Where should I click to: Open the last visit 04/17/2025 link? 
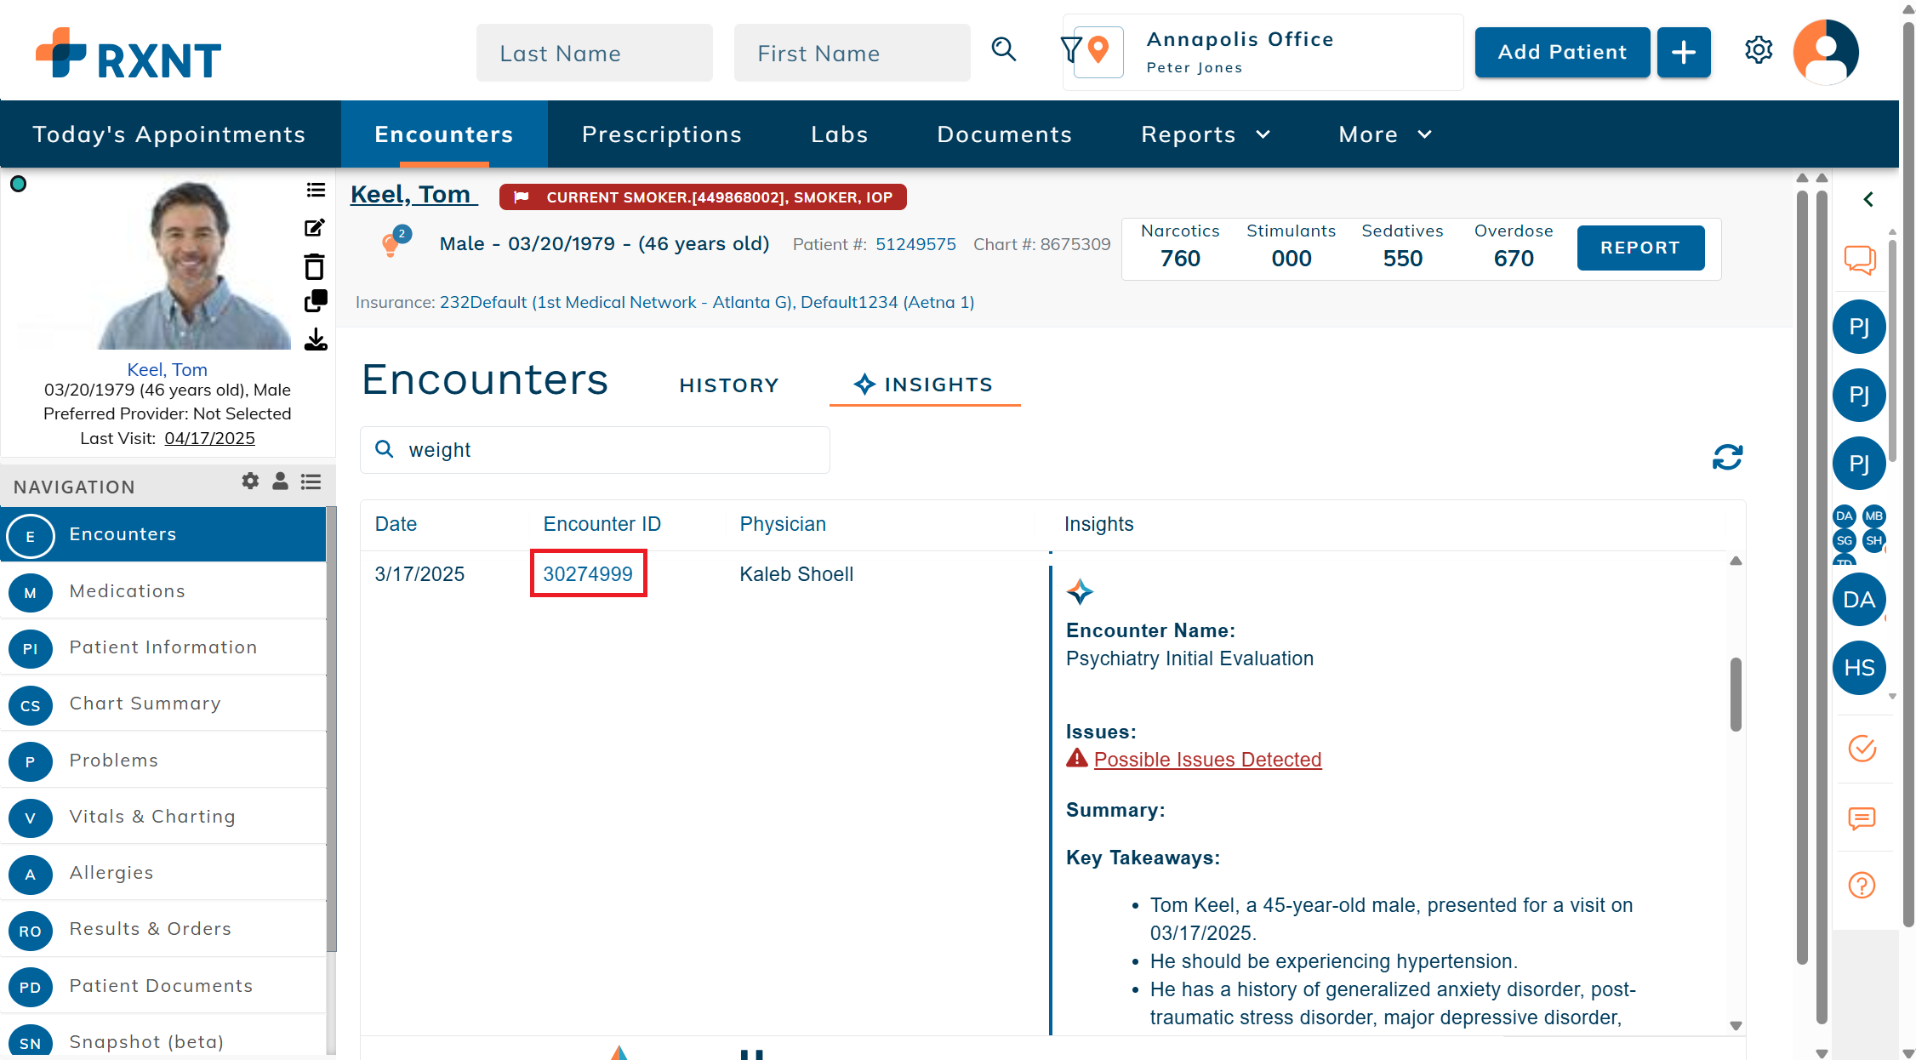tap(209, 438)
